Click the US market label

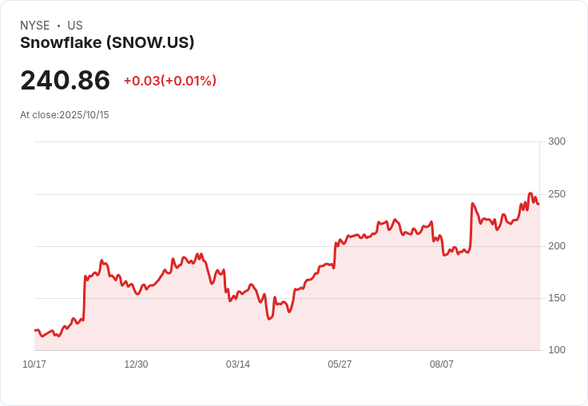(x=75, y=26)
